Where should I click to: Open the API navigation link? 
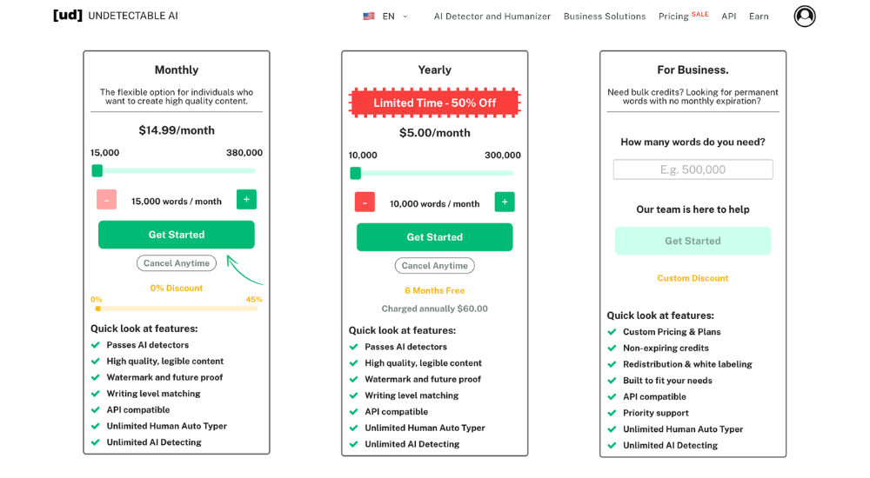pyautogui.click(x=729, y=17)
